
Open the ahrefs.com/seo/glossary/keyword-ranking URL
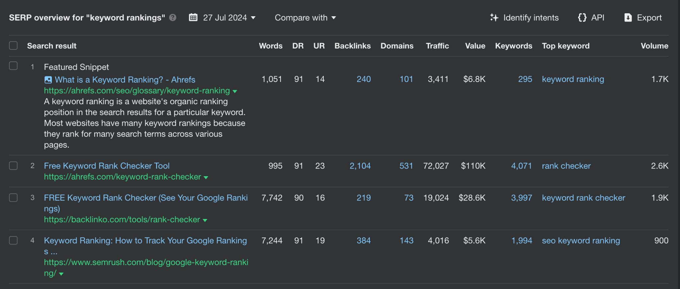(x=137, y=91)
